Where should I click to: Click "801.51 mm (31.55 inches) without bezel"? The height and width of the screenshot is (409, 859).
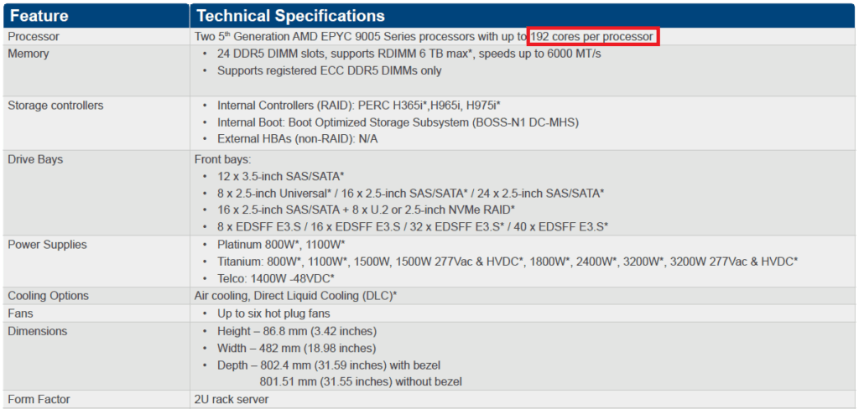(x=361, y=381)
